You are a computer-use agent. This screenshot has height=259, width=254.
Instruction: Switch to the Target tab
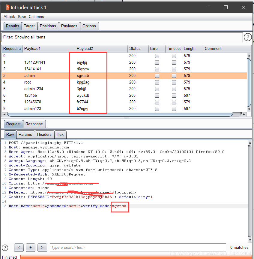tap(29, 26)
